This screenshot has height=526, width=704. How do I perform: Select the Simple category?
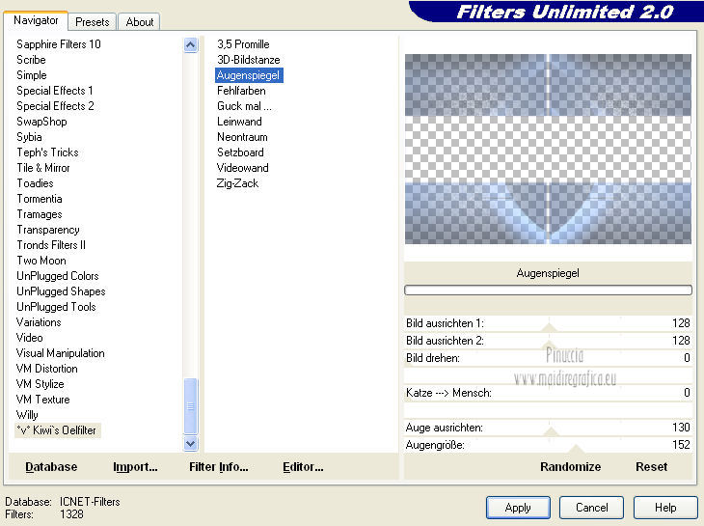coord(32,75)
